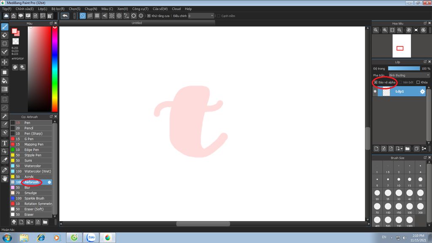The width and height of the screenshot is (432, 243).
Task: Select the Eraser tool in left toolbar
Action: pyautogui.click(x=5, y=35)
